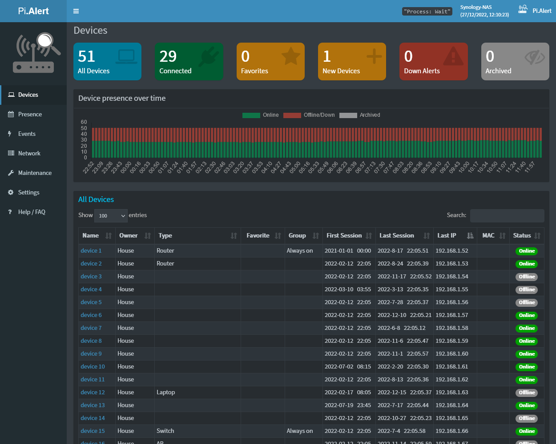The image size is (556, 444).
Task: Open Presence from the sidebar menu
Action: (x=30, y=115)
